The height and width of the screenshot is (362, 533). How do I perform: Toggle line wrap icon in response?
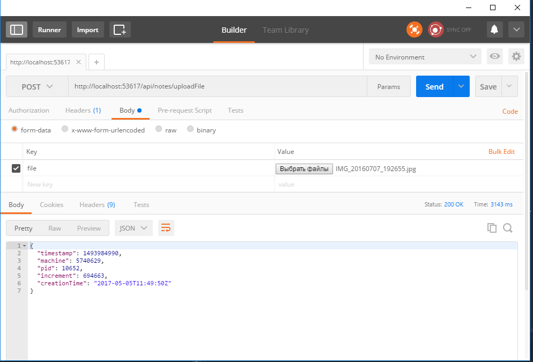[x=166, y=228]
